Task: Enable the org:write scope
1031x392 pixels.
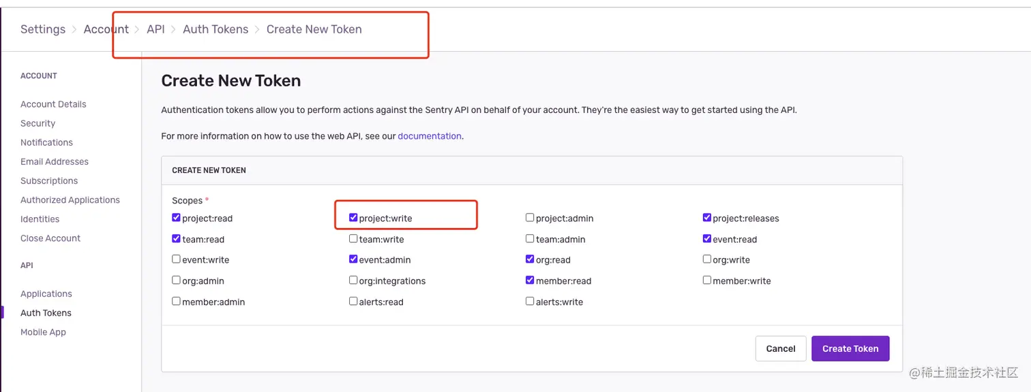Action: [707, 259]
